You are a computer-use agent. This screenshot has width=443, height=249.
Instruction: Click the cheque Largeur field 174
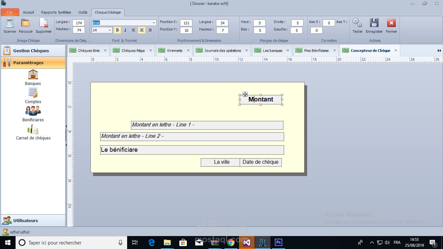(78, 23)
